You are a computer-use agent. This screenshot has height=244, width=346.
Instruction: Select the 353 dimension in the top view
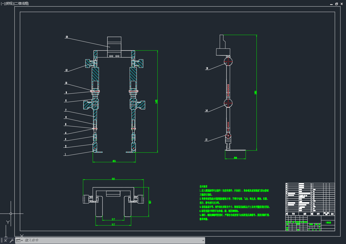(x=113, y=179)
